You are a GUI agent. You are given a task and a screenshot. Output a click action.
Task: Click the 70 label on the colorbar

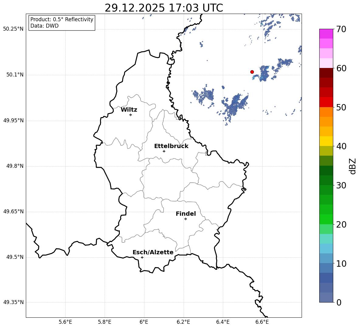point(341,29)
